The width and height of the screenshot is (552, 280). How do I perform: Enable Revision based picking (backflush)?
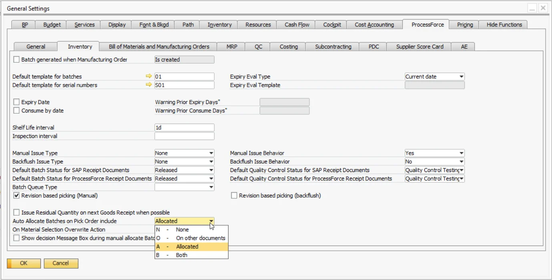234,196
